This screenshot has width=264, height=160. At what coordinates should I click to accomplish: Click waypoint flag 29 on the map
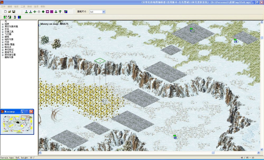(x=236, y=41)
